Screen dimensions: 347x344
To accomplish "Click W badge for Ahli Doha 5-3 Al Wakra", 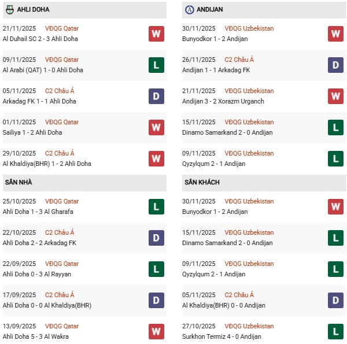I will coord(156,331).
